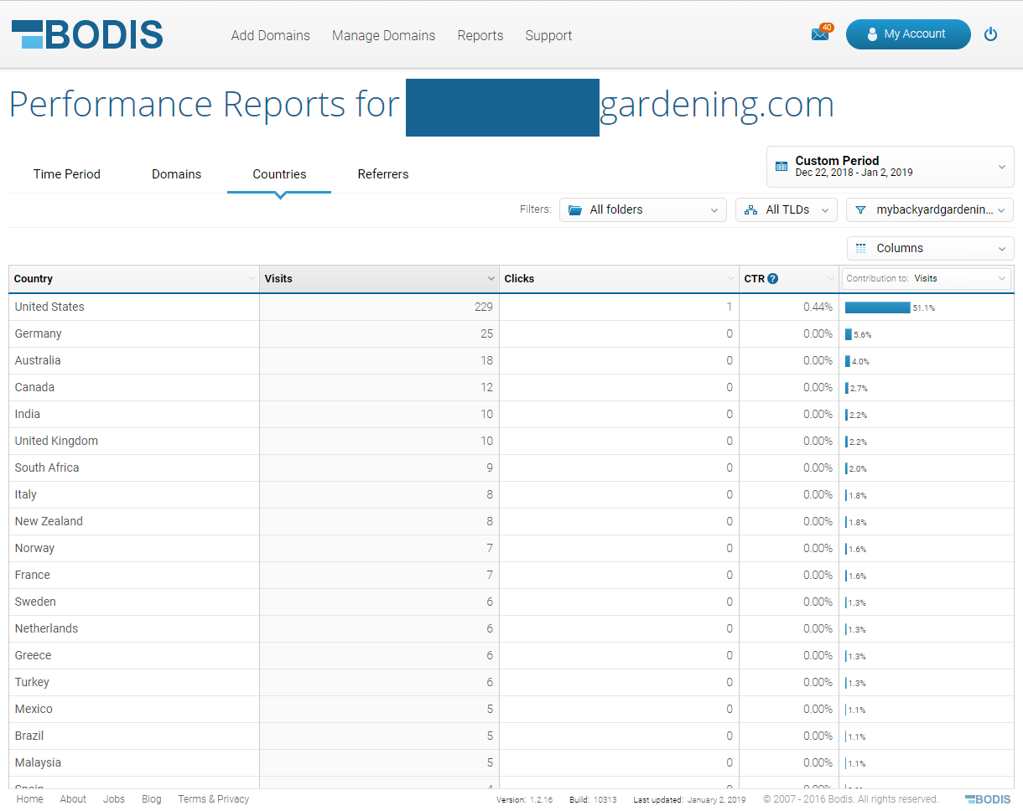Click the 0.44% CTR value
This screenshot has width=1023, height=811.
(818, 307)
